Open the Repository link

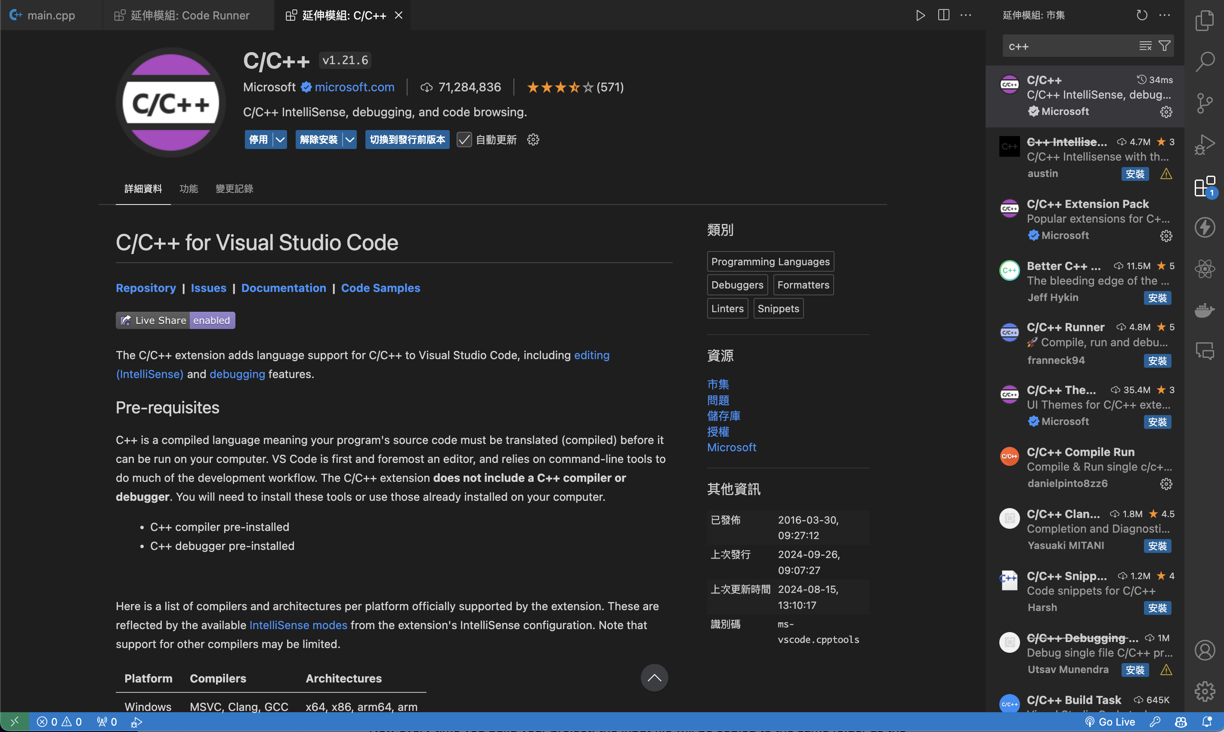pyautogui.click(x=146, y=288)
